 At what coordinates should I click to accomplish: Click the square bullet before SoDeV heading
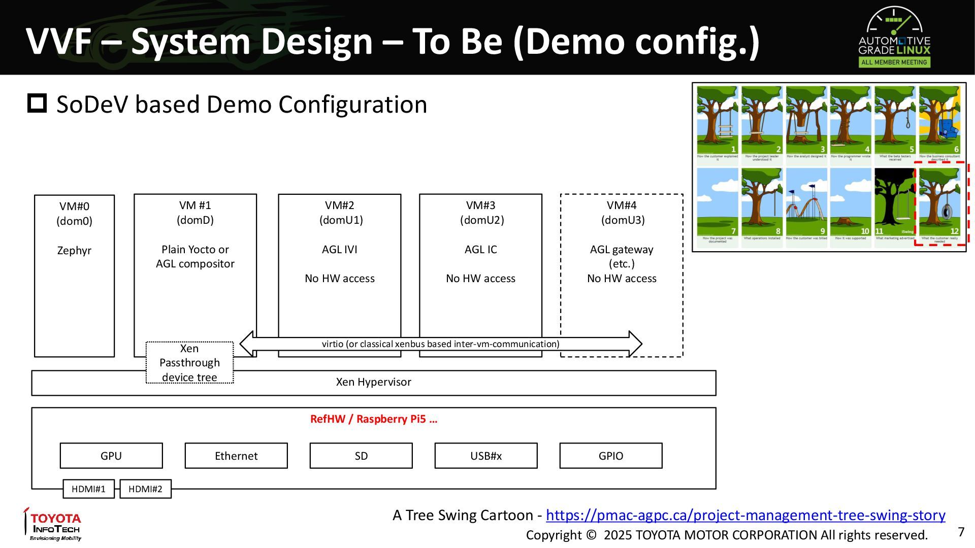[37, 104]
